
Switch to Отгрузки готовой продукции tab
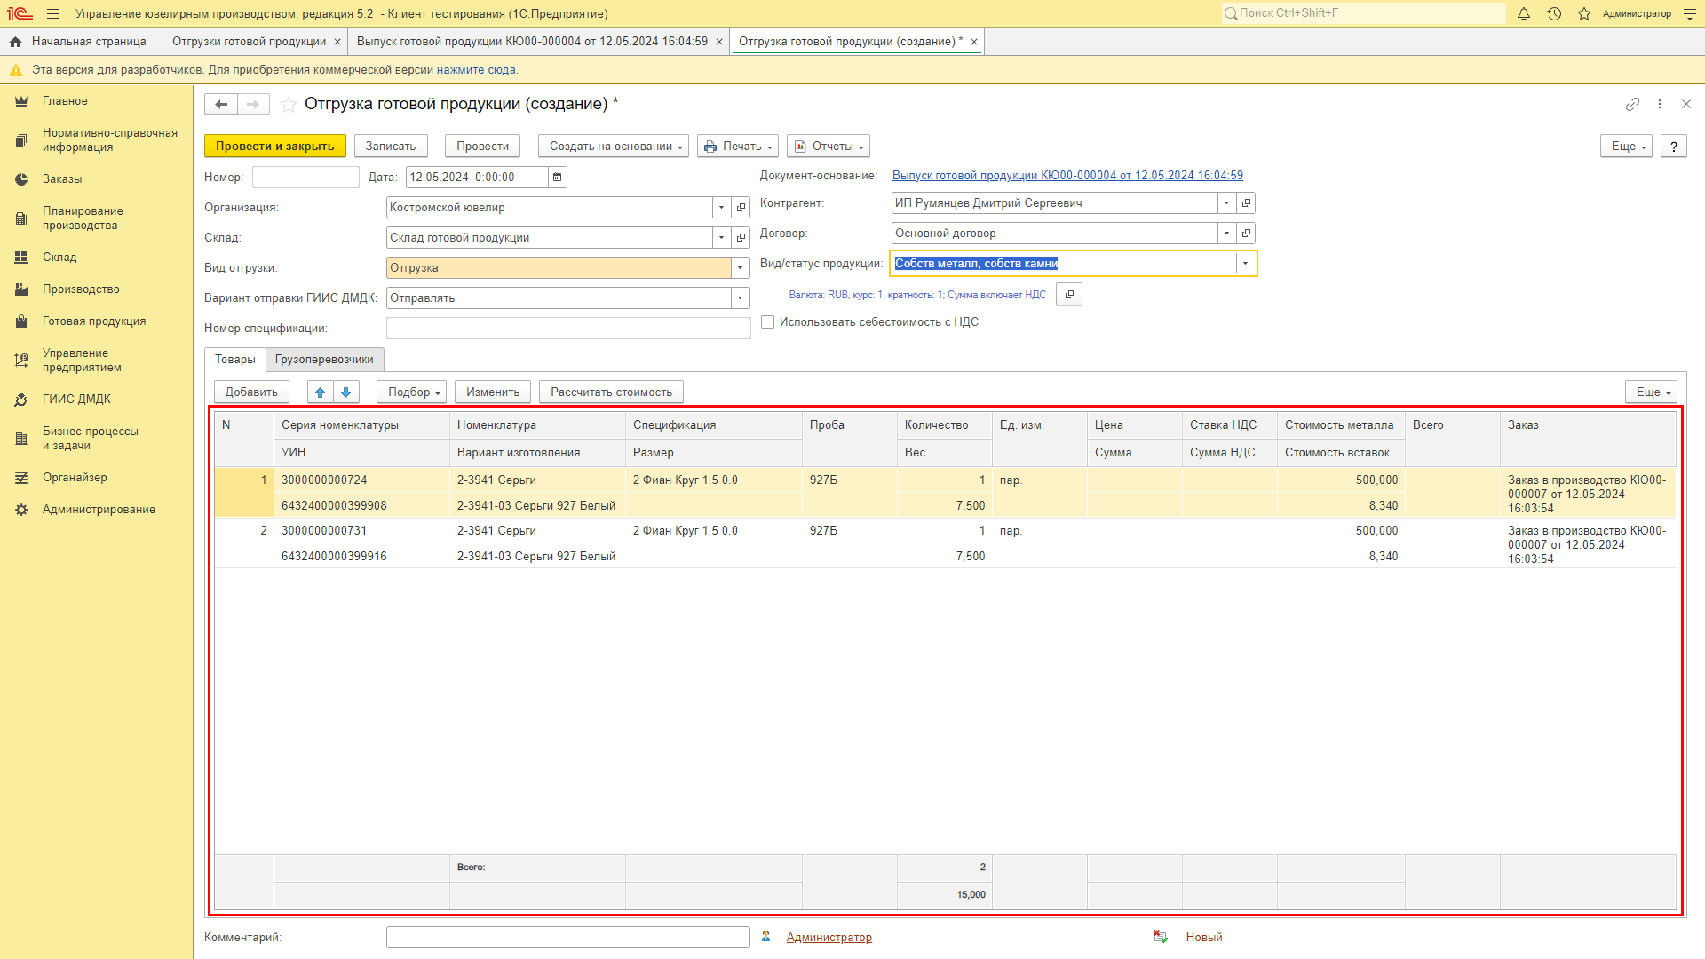pyautogui.click(x=250, y=42)
